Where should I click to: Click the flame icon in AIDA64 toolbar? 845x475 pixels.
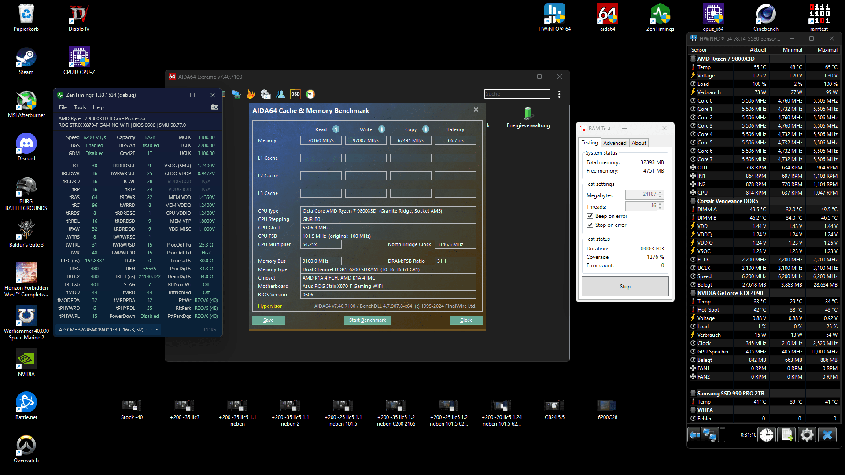pos(251,94)
